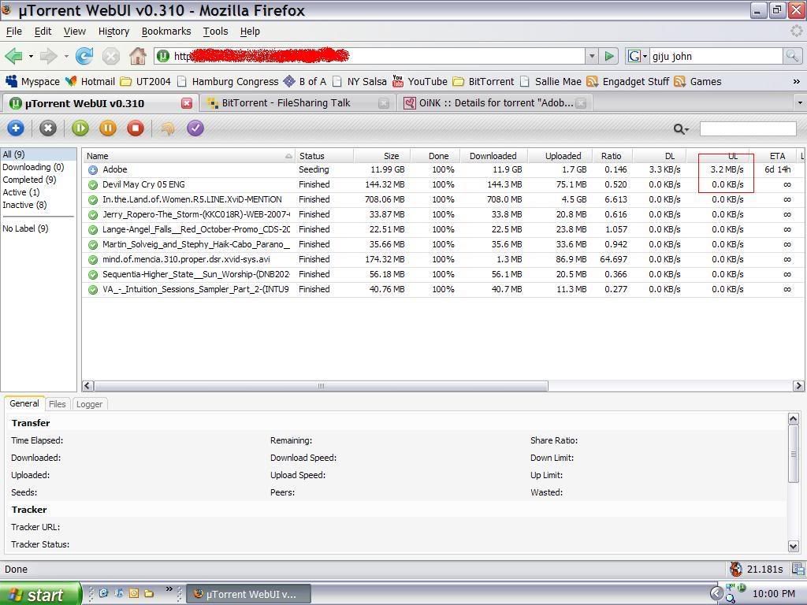The width and height of the screenshot is (807, 605).
Task: Open the UT2004 bookmark folder
Action: click(x=146, y=81)
